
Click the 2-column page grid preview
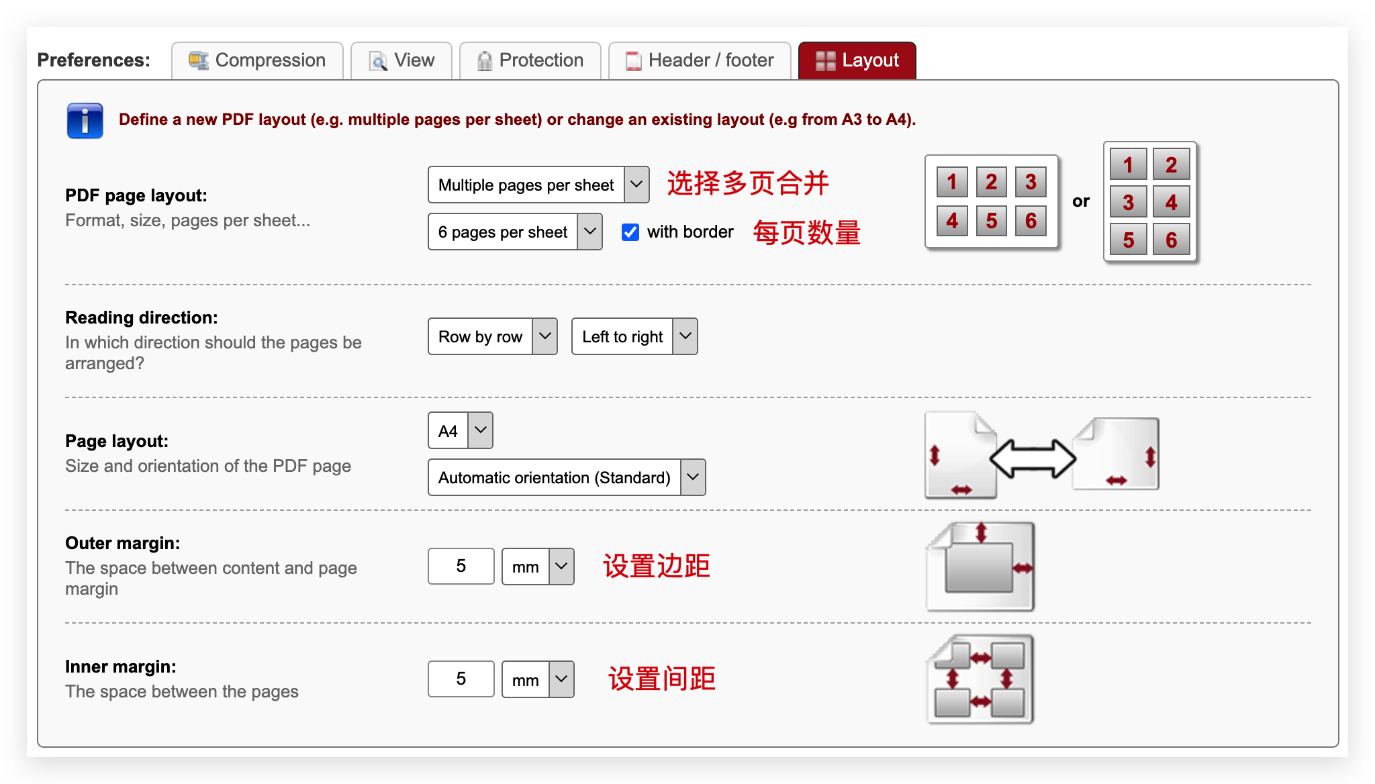(1149, 201)
